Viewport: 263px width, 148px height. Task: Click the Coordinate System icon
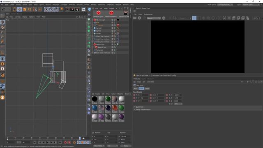61,9
